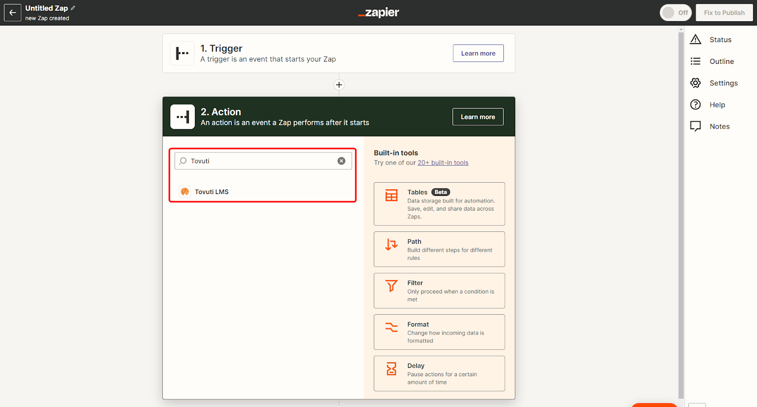The image size is (757, 407).
Task: Click the Path branching arrows icon
Action: 391,244
